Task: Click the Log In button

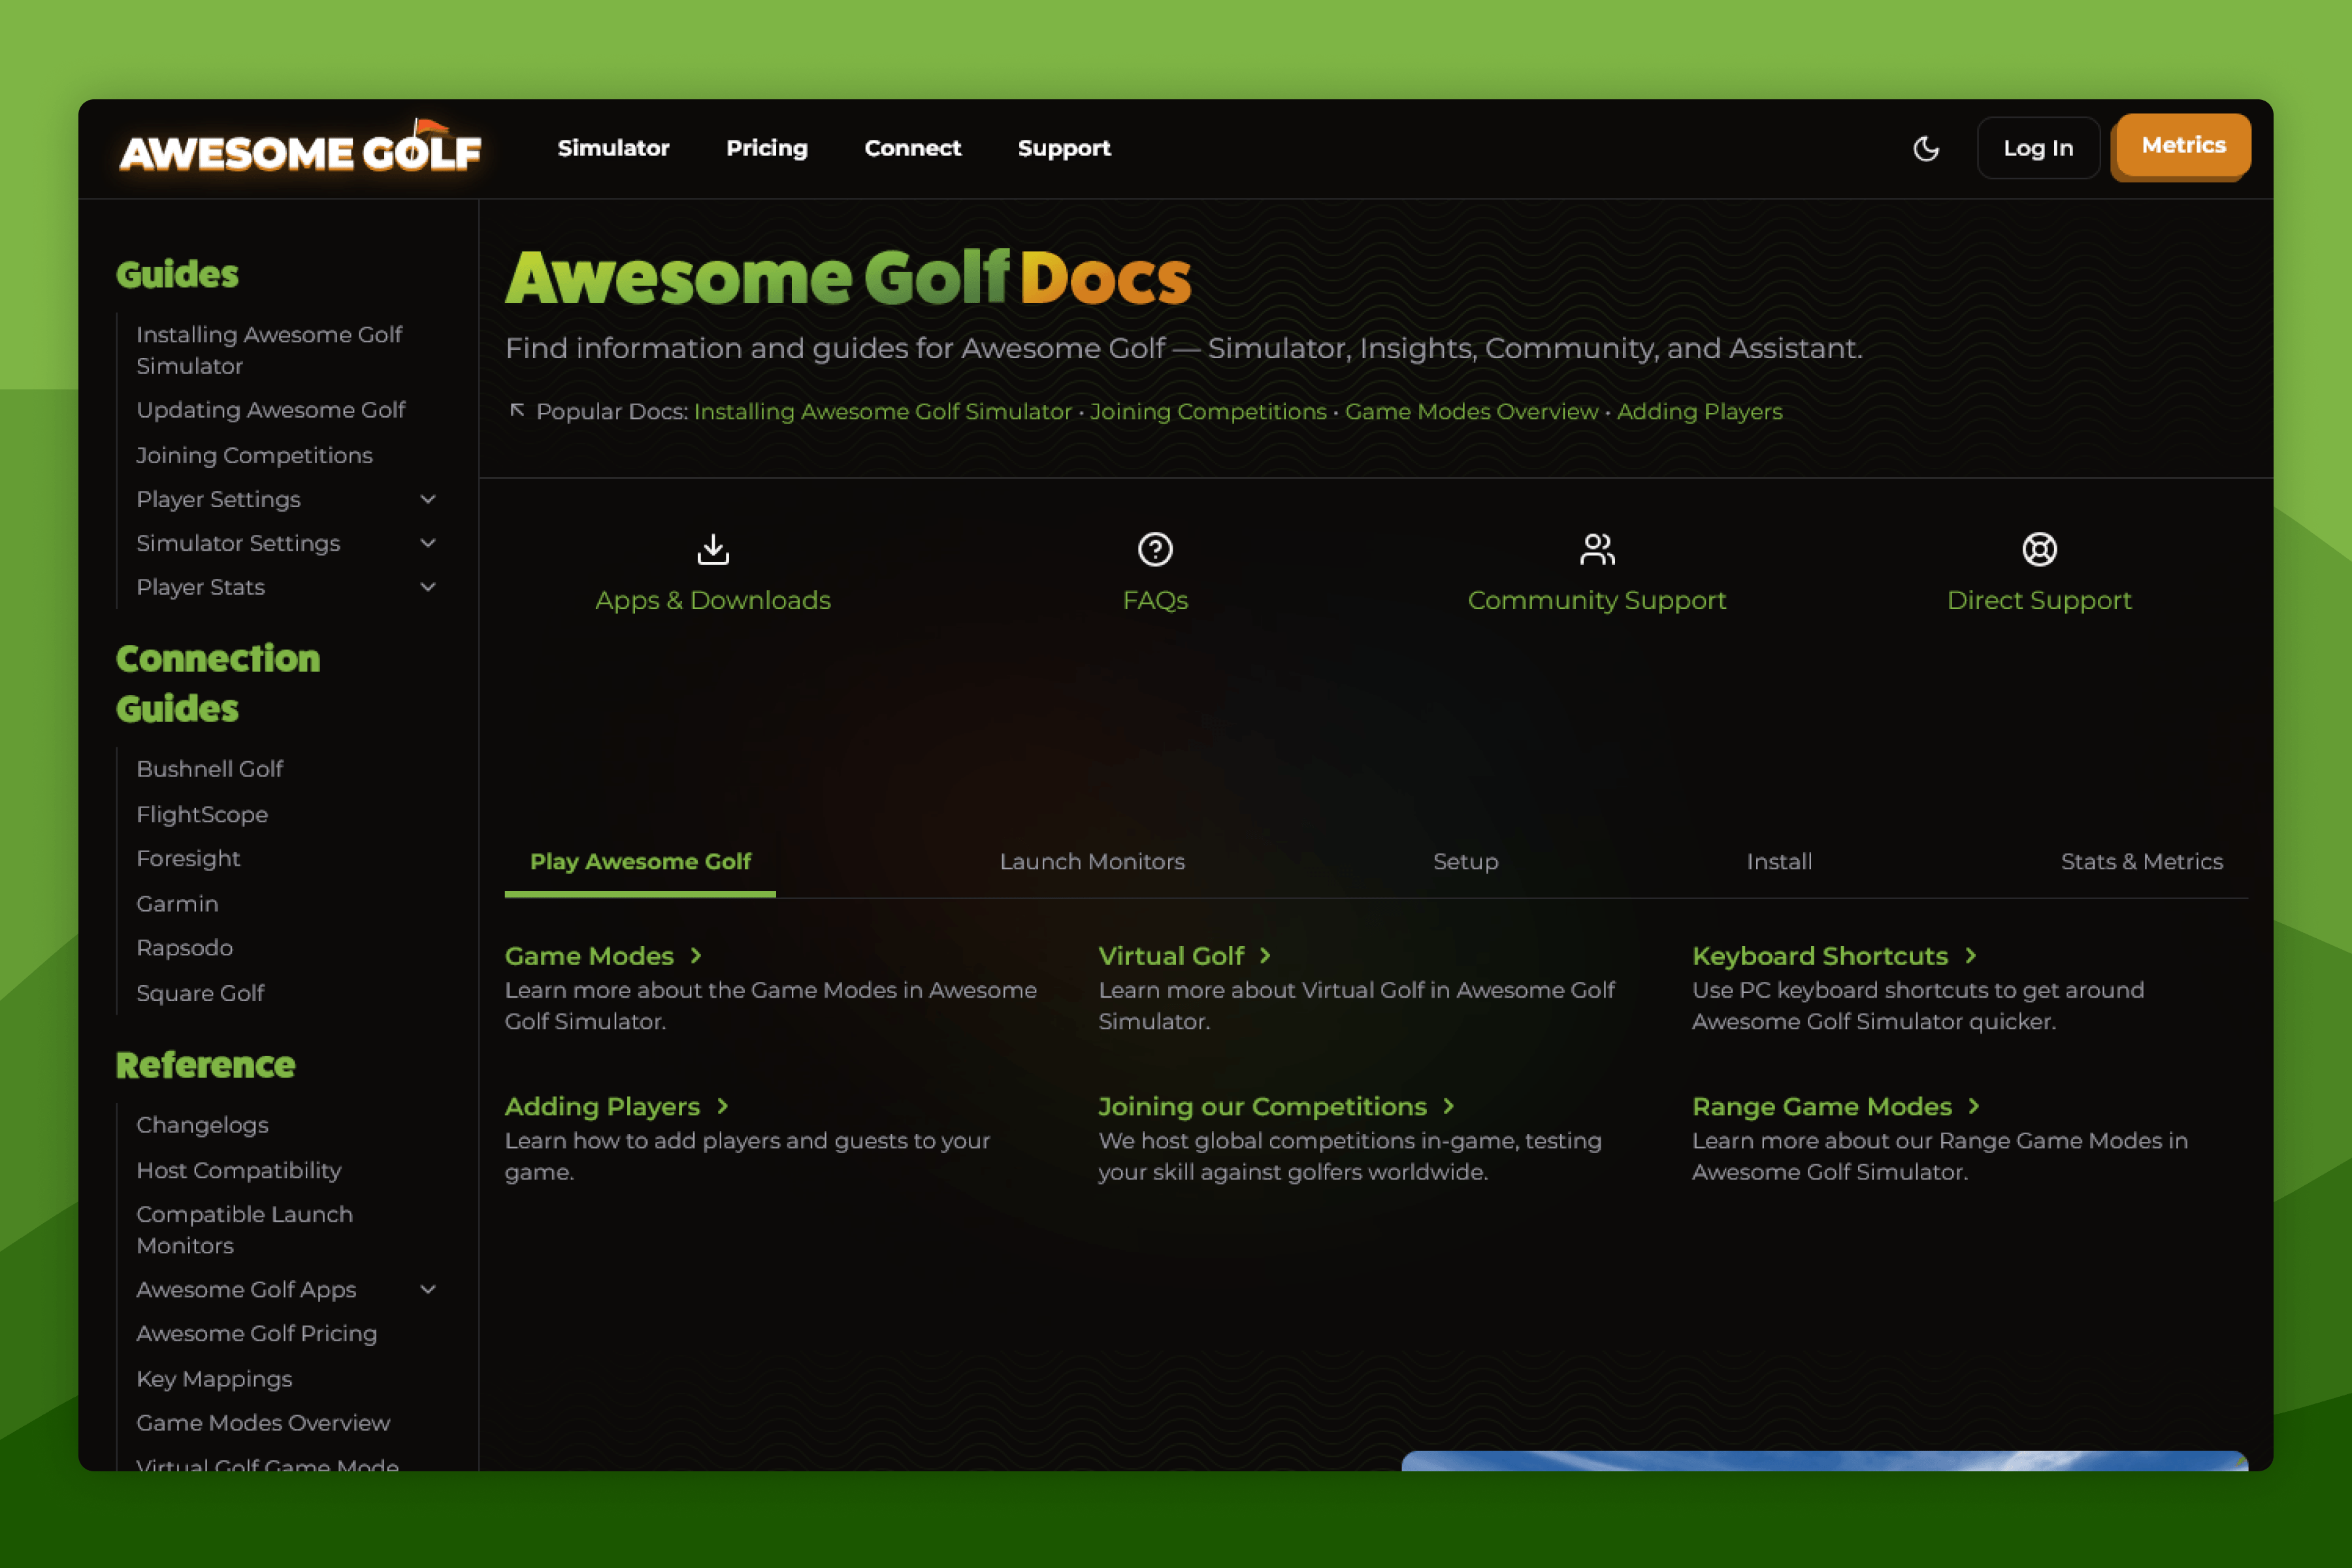Action: [x=2037, y=147]
